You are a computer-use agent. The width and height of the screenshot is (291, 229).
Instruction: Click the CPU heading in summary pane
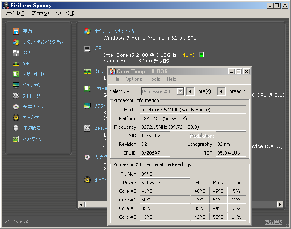point(100,48)
